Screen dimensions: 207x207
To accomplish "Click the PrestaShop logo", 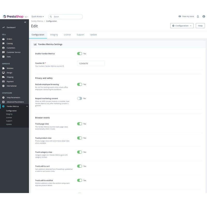I will [x=13, y=17].
